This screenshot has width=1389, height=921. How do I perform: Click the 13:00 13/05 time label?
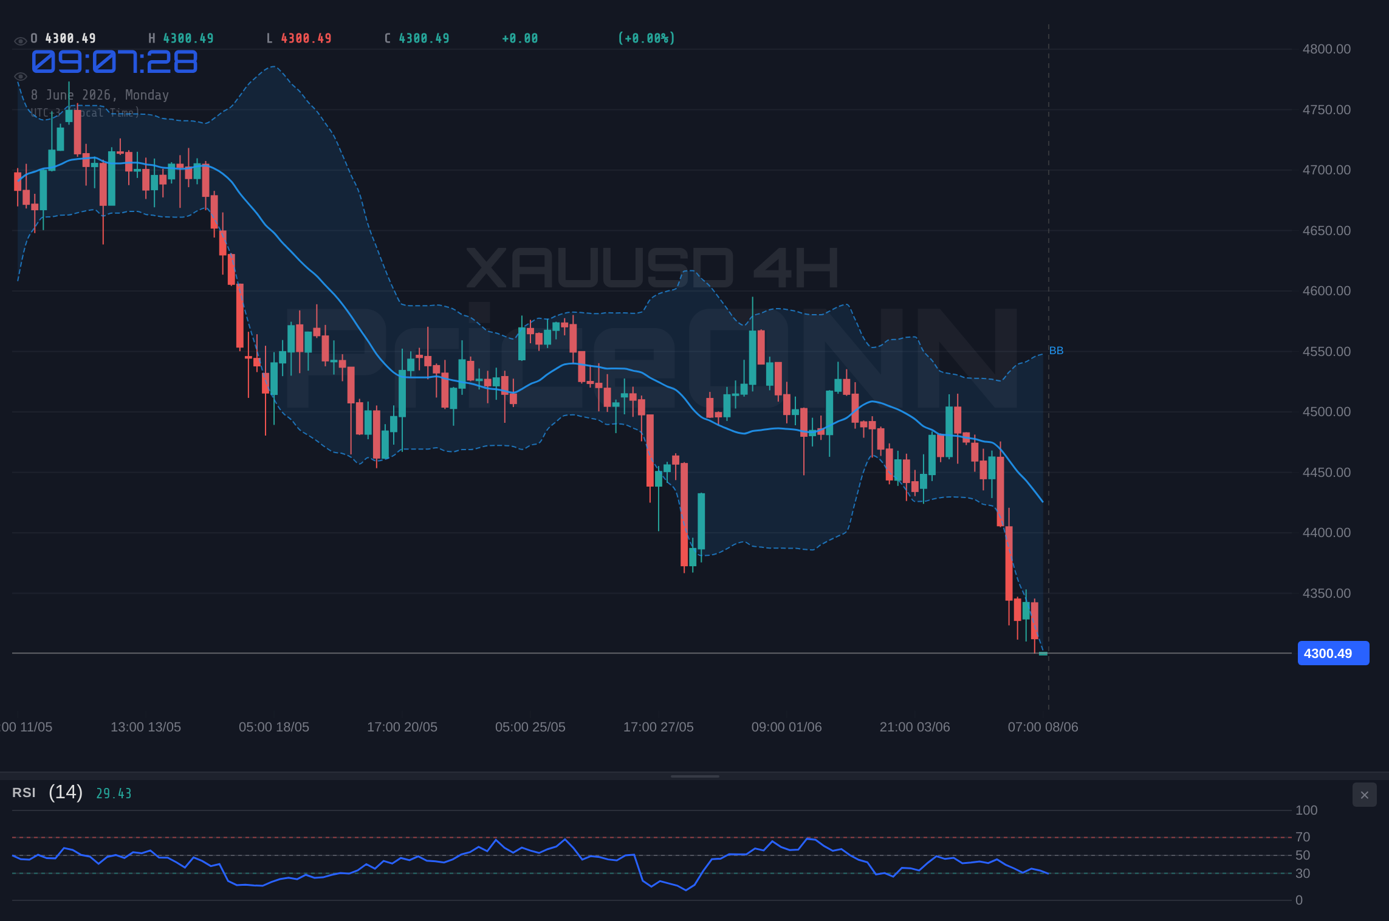[146, 727]
